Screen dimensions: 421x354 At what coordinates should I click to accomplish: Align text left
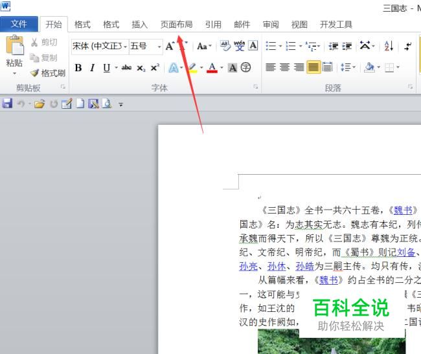271,67
